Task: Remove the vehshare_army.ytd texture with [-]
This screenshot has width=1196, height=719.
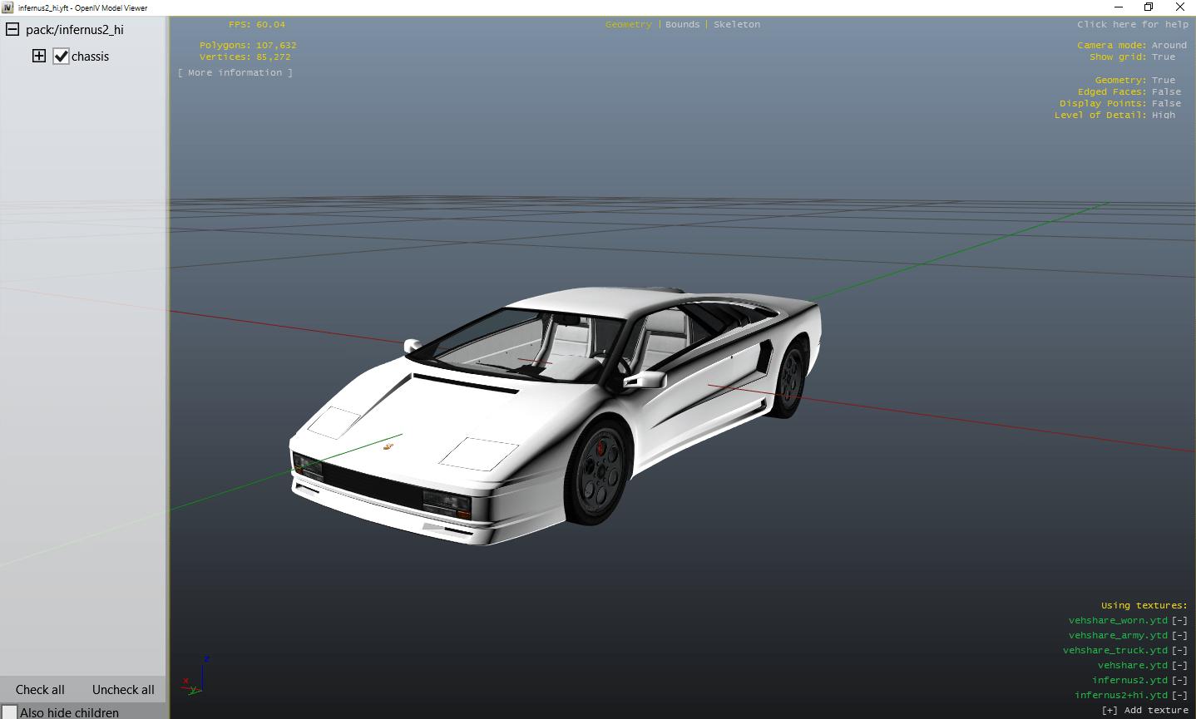Action: pyautogui.click(x=1179, y=635)
